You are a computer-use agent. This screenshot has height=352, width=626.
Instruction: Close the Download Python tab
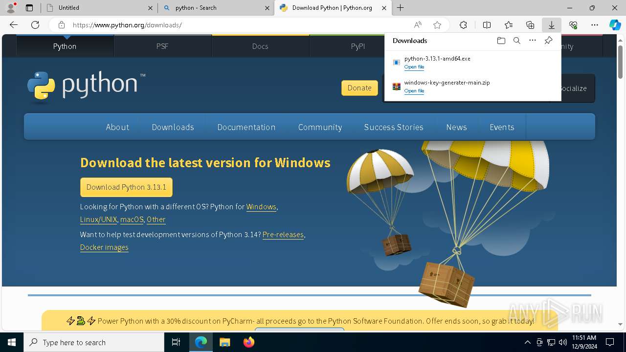pos(384,8)
